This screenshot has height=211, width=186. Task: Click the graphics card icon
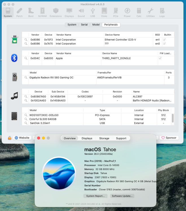[15, 77]
